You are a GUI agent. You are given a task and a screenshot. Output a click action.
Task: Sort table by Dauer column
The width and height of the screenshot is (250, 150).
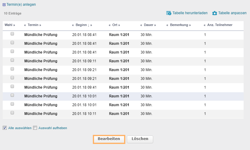click(148, 25)
